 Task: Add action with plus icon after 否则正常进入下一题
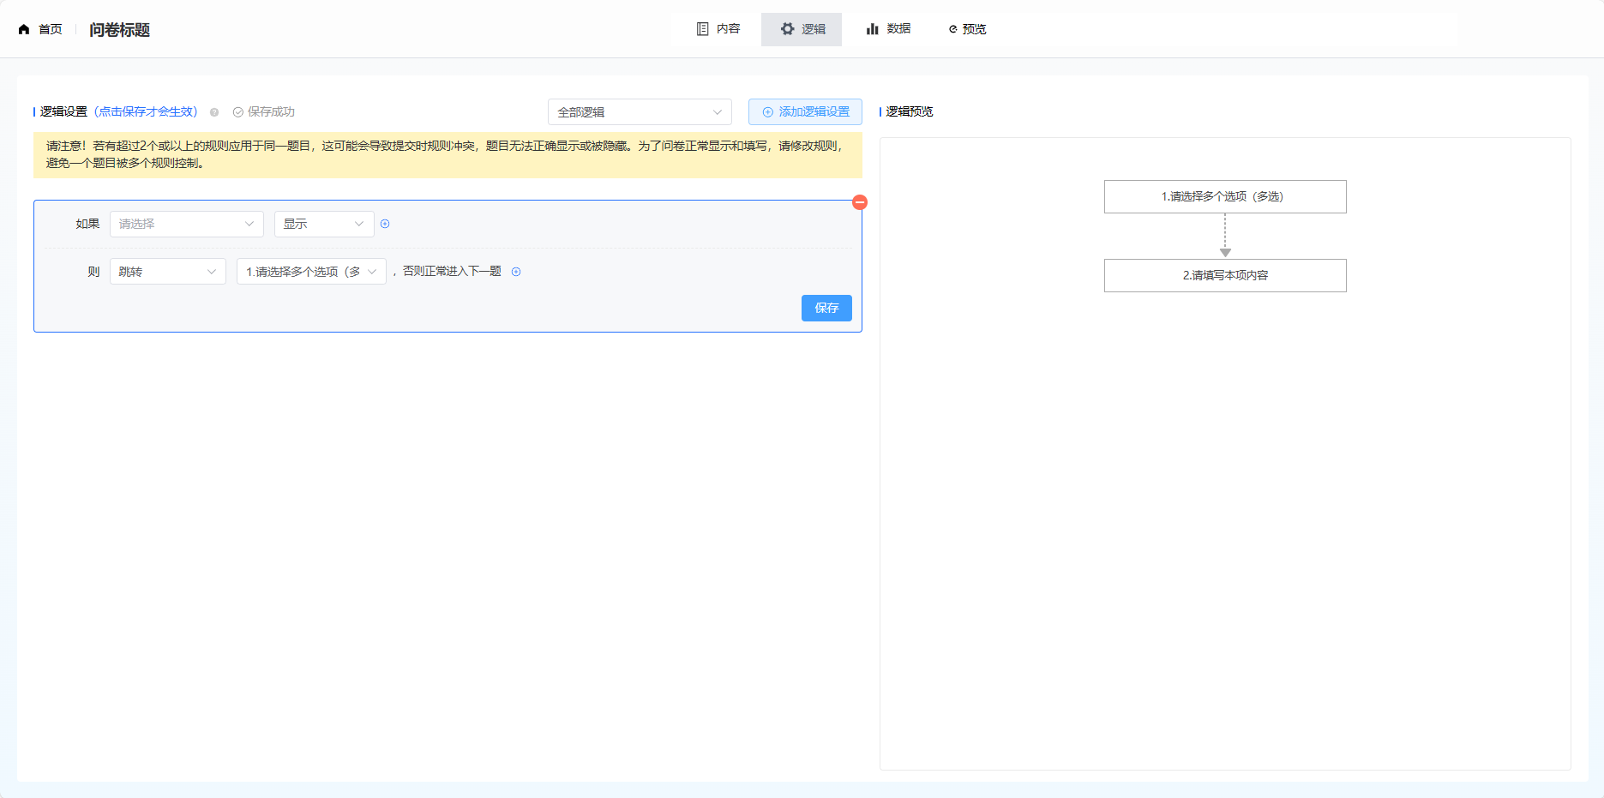516,272
